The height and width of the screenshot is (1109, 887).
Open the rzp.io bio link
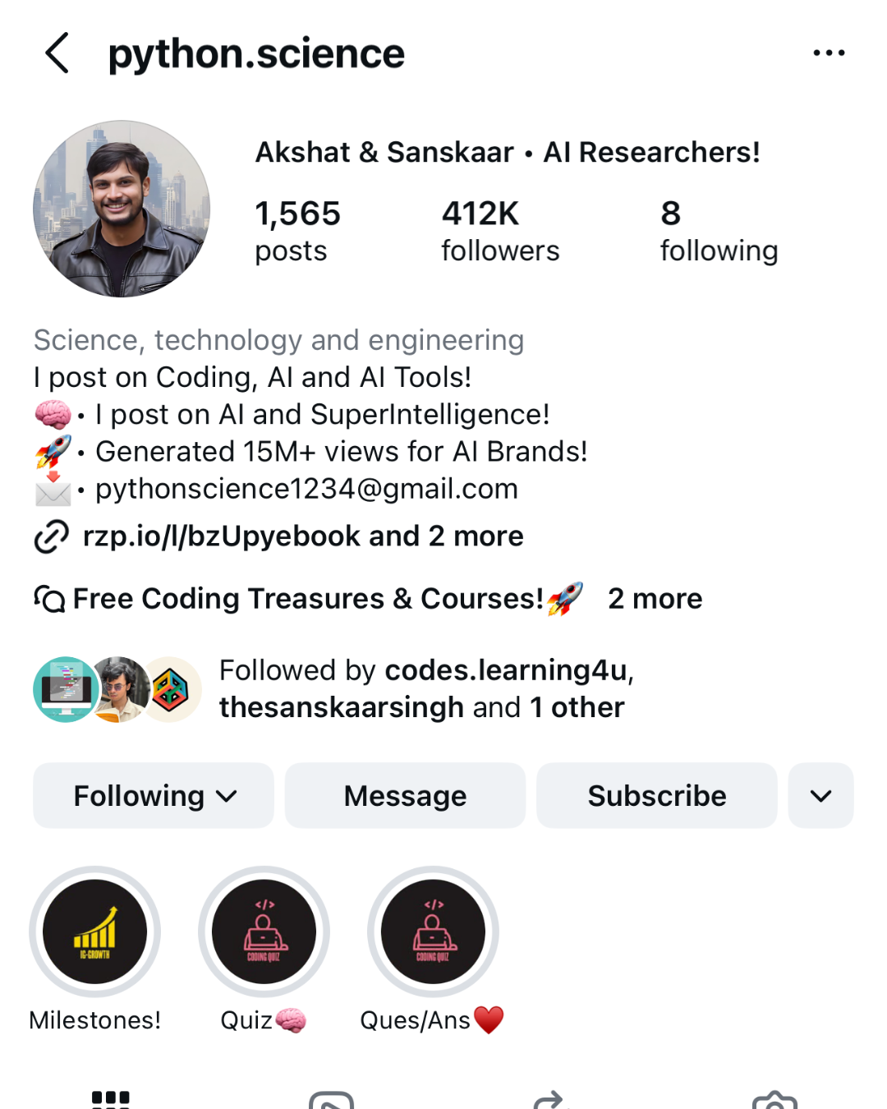pos(303,536)
